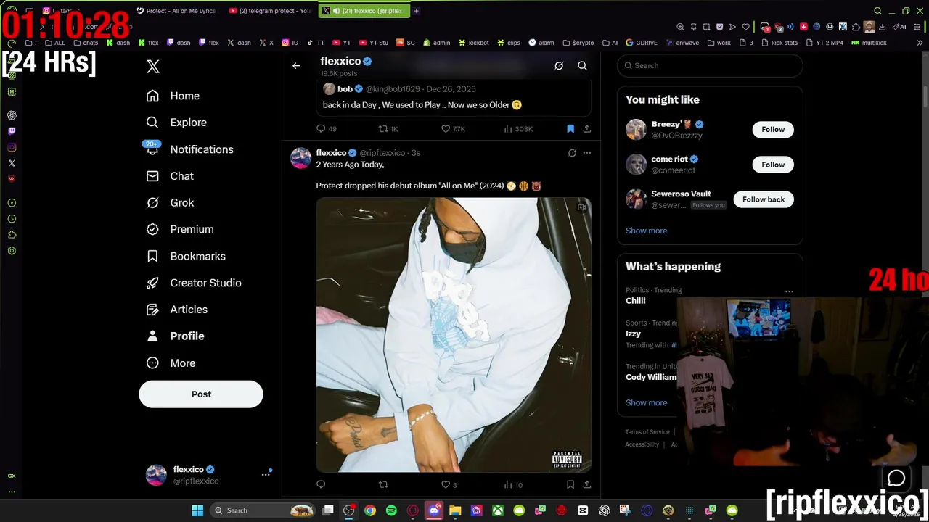
Task: Open Bookmarks in X sidebar
Action: click(186, 256)
